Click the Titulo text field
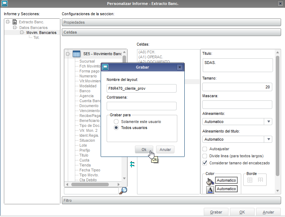The width and height of the screenshot is (285, 217). (238, 65)
